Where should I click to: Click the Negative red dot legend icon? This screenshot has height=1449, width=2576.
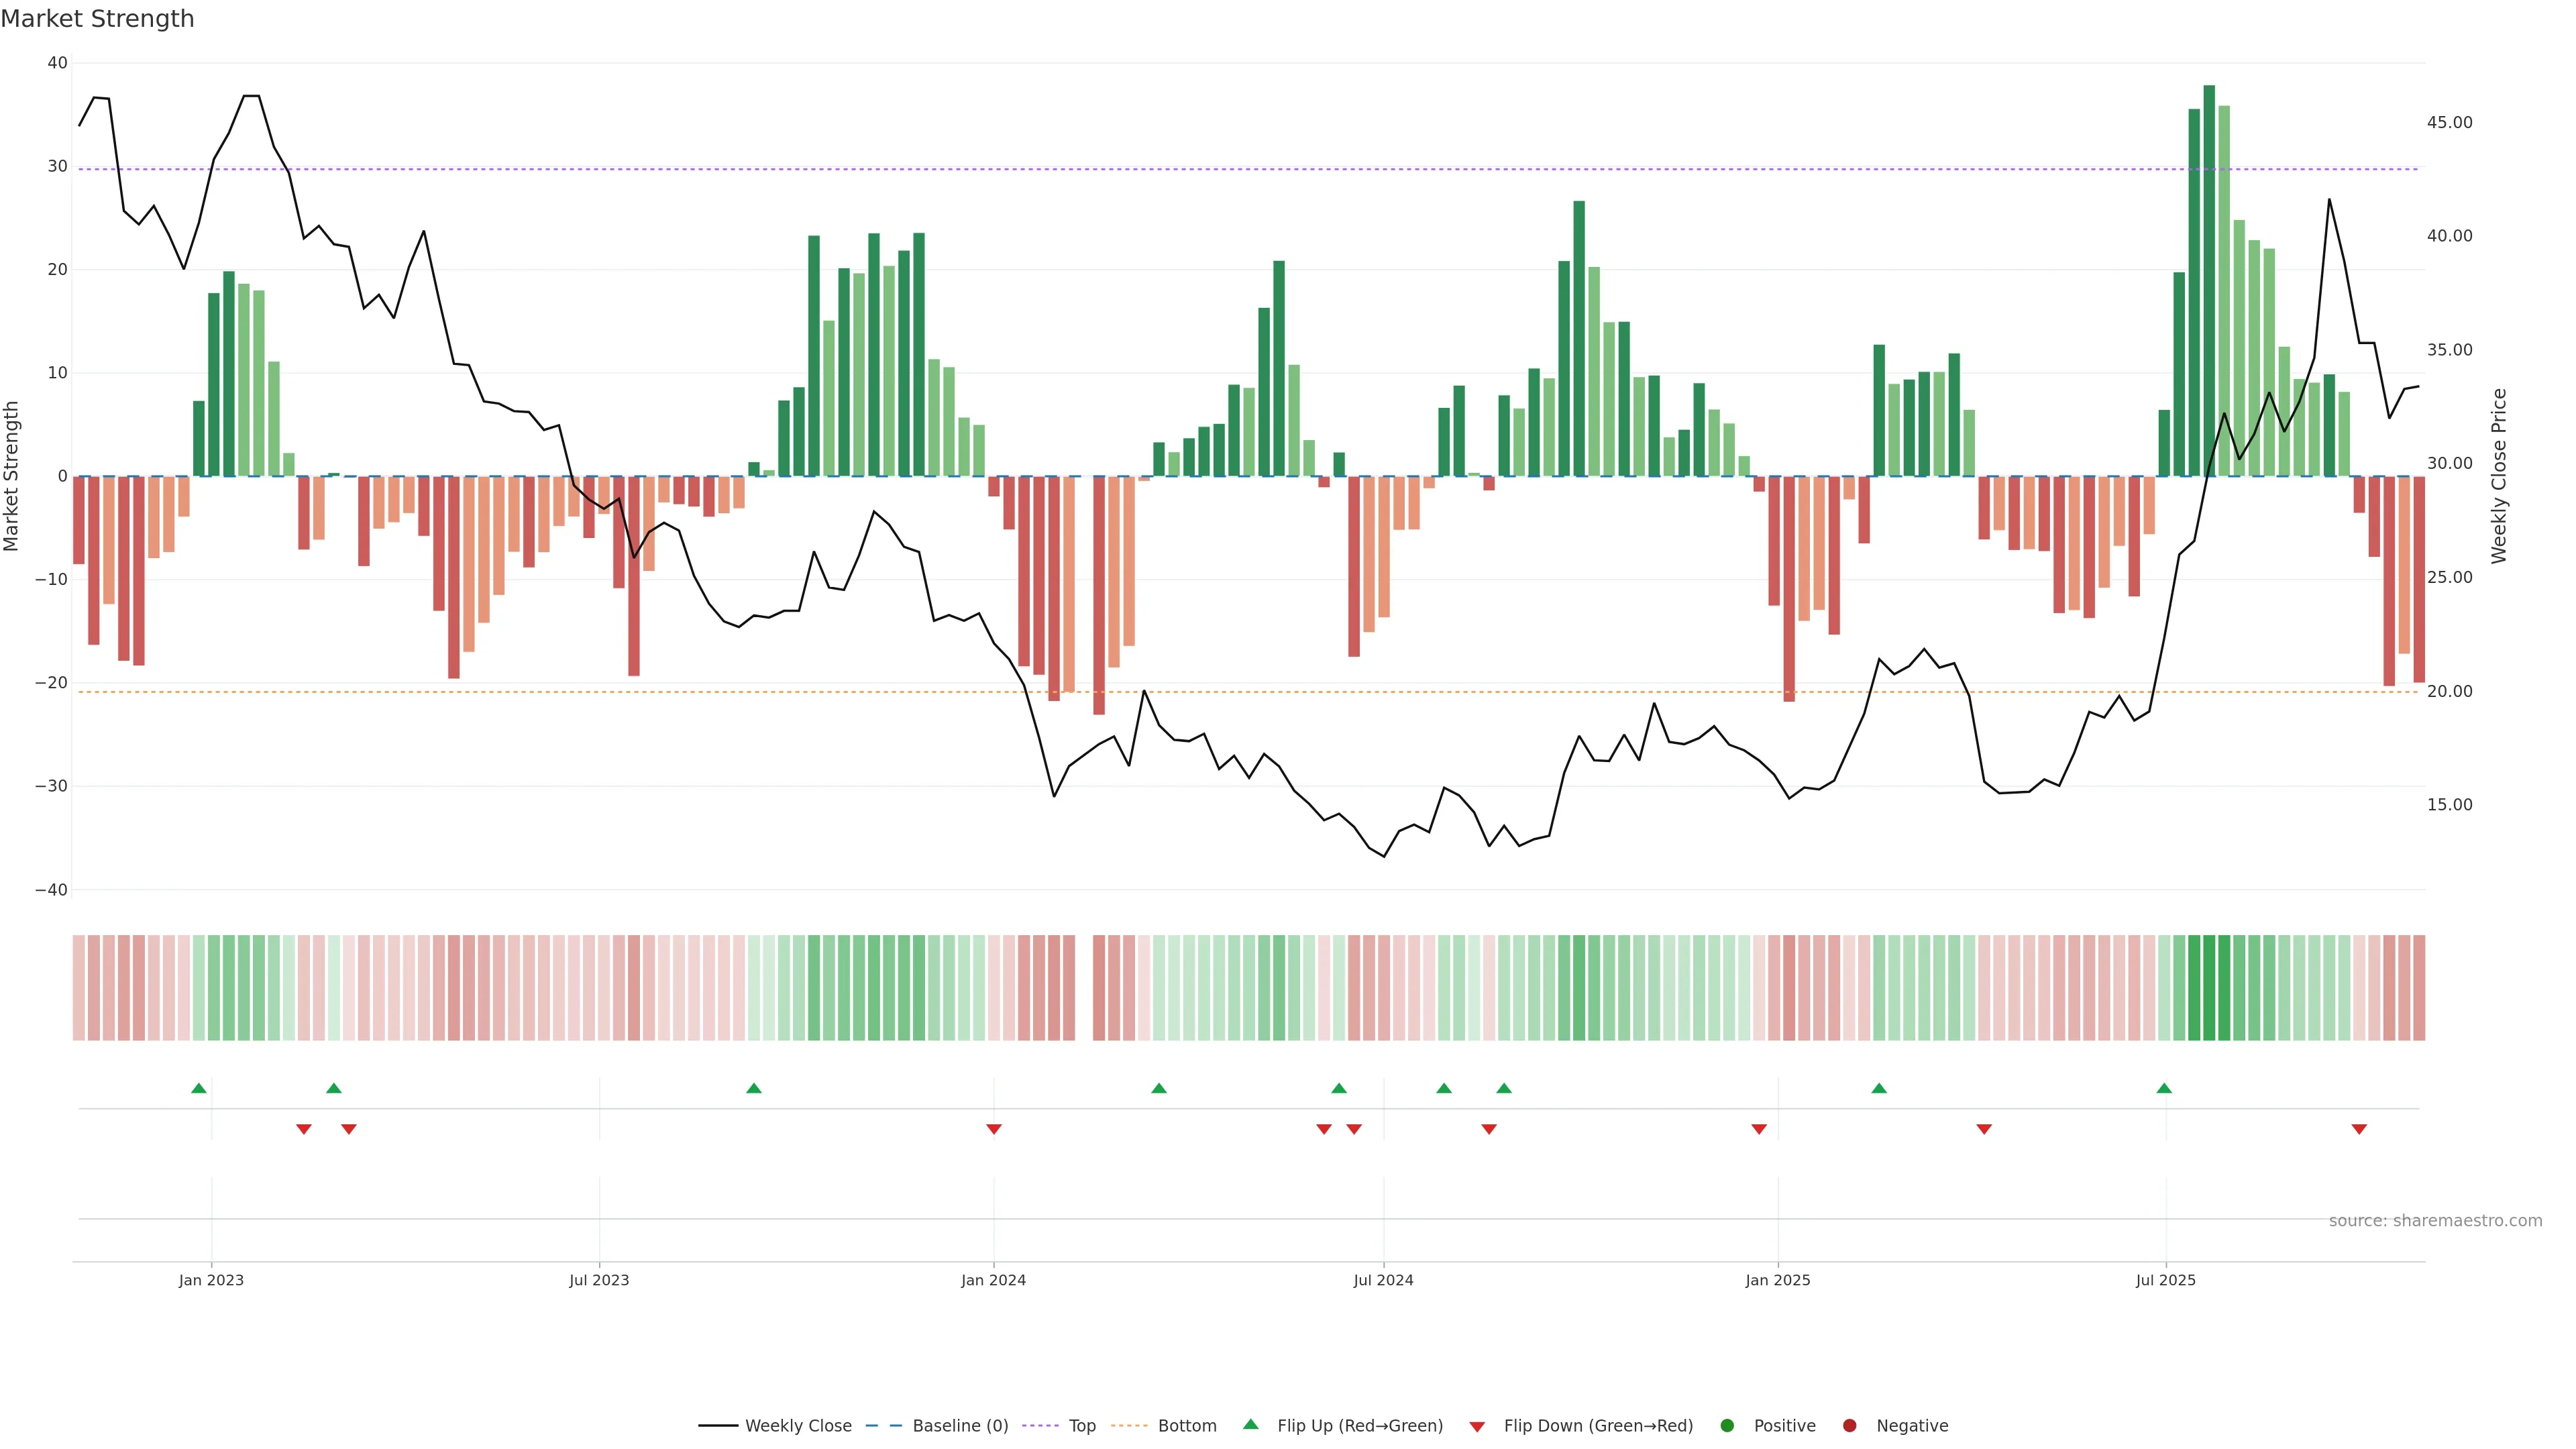[x=1849, y=1425]
